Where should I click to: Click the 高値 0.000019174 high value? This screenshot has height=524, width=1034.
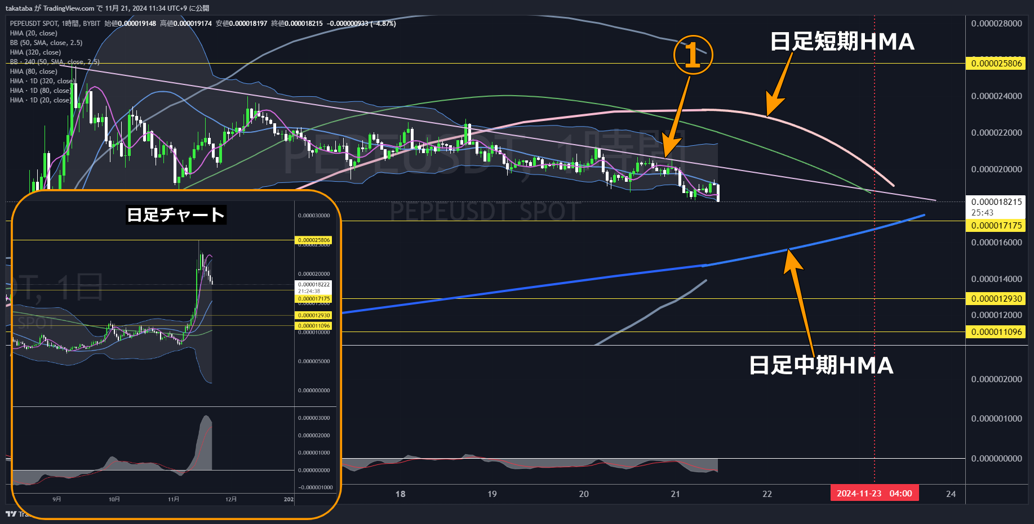tap(186, 24)
